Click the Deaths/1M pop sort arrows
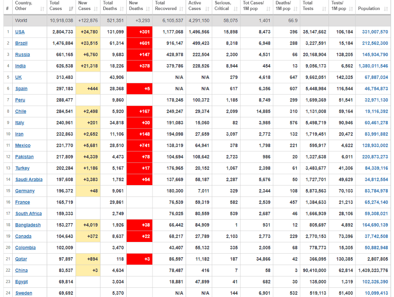Image resolution: width=394 pixels, height=297 pixels. pyautogui.click(x=295, y=9)
